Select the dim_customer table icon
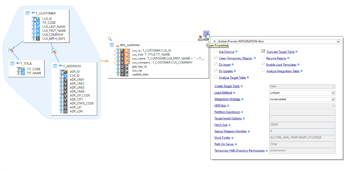 click(x=112, y=45)
